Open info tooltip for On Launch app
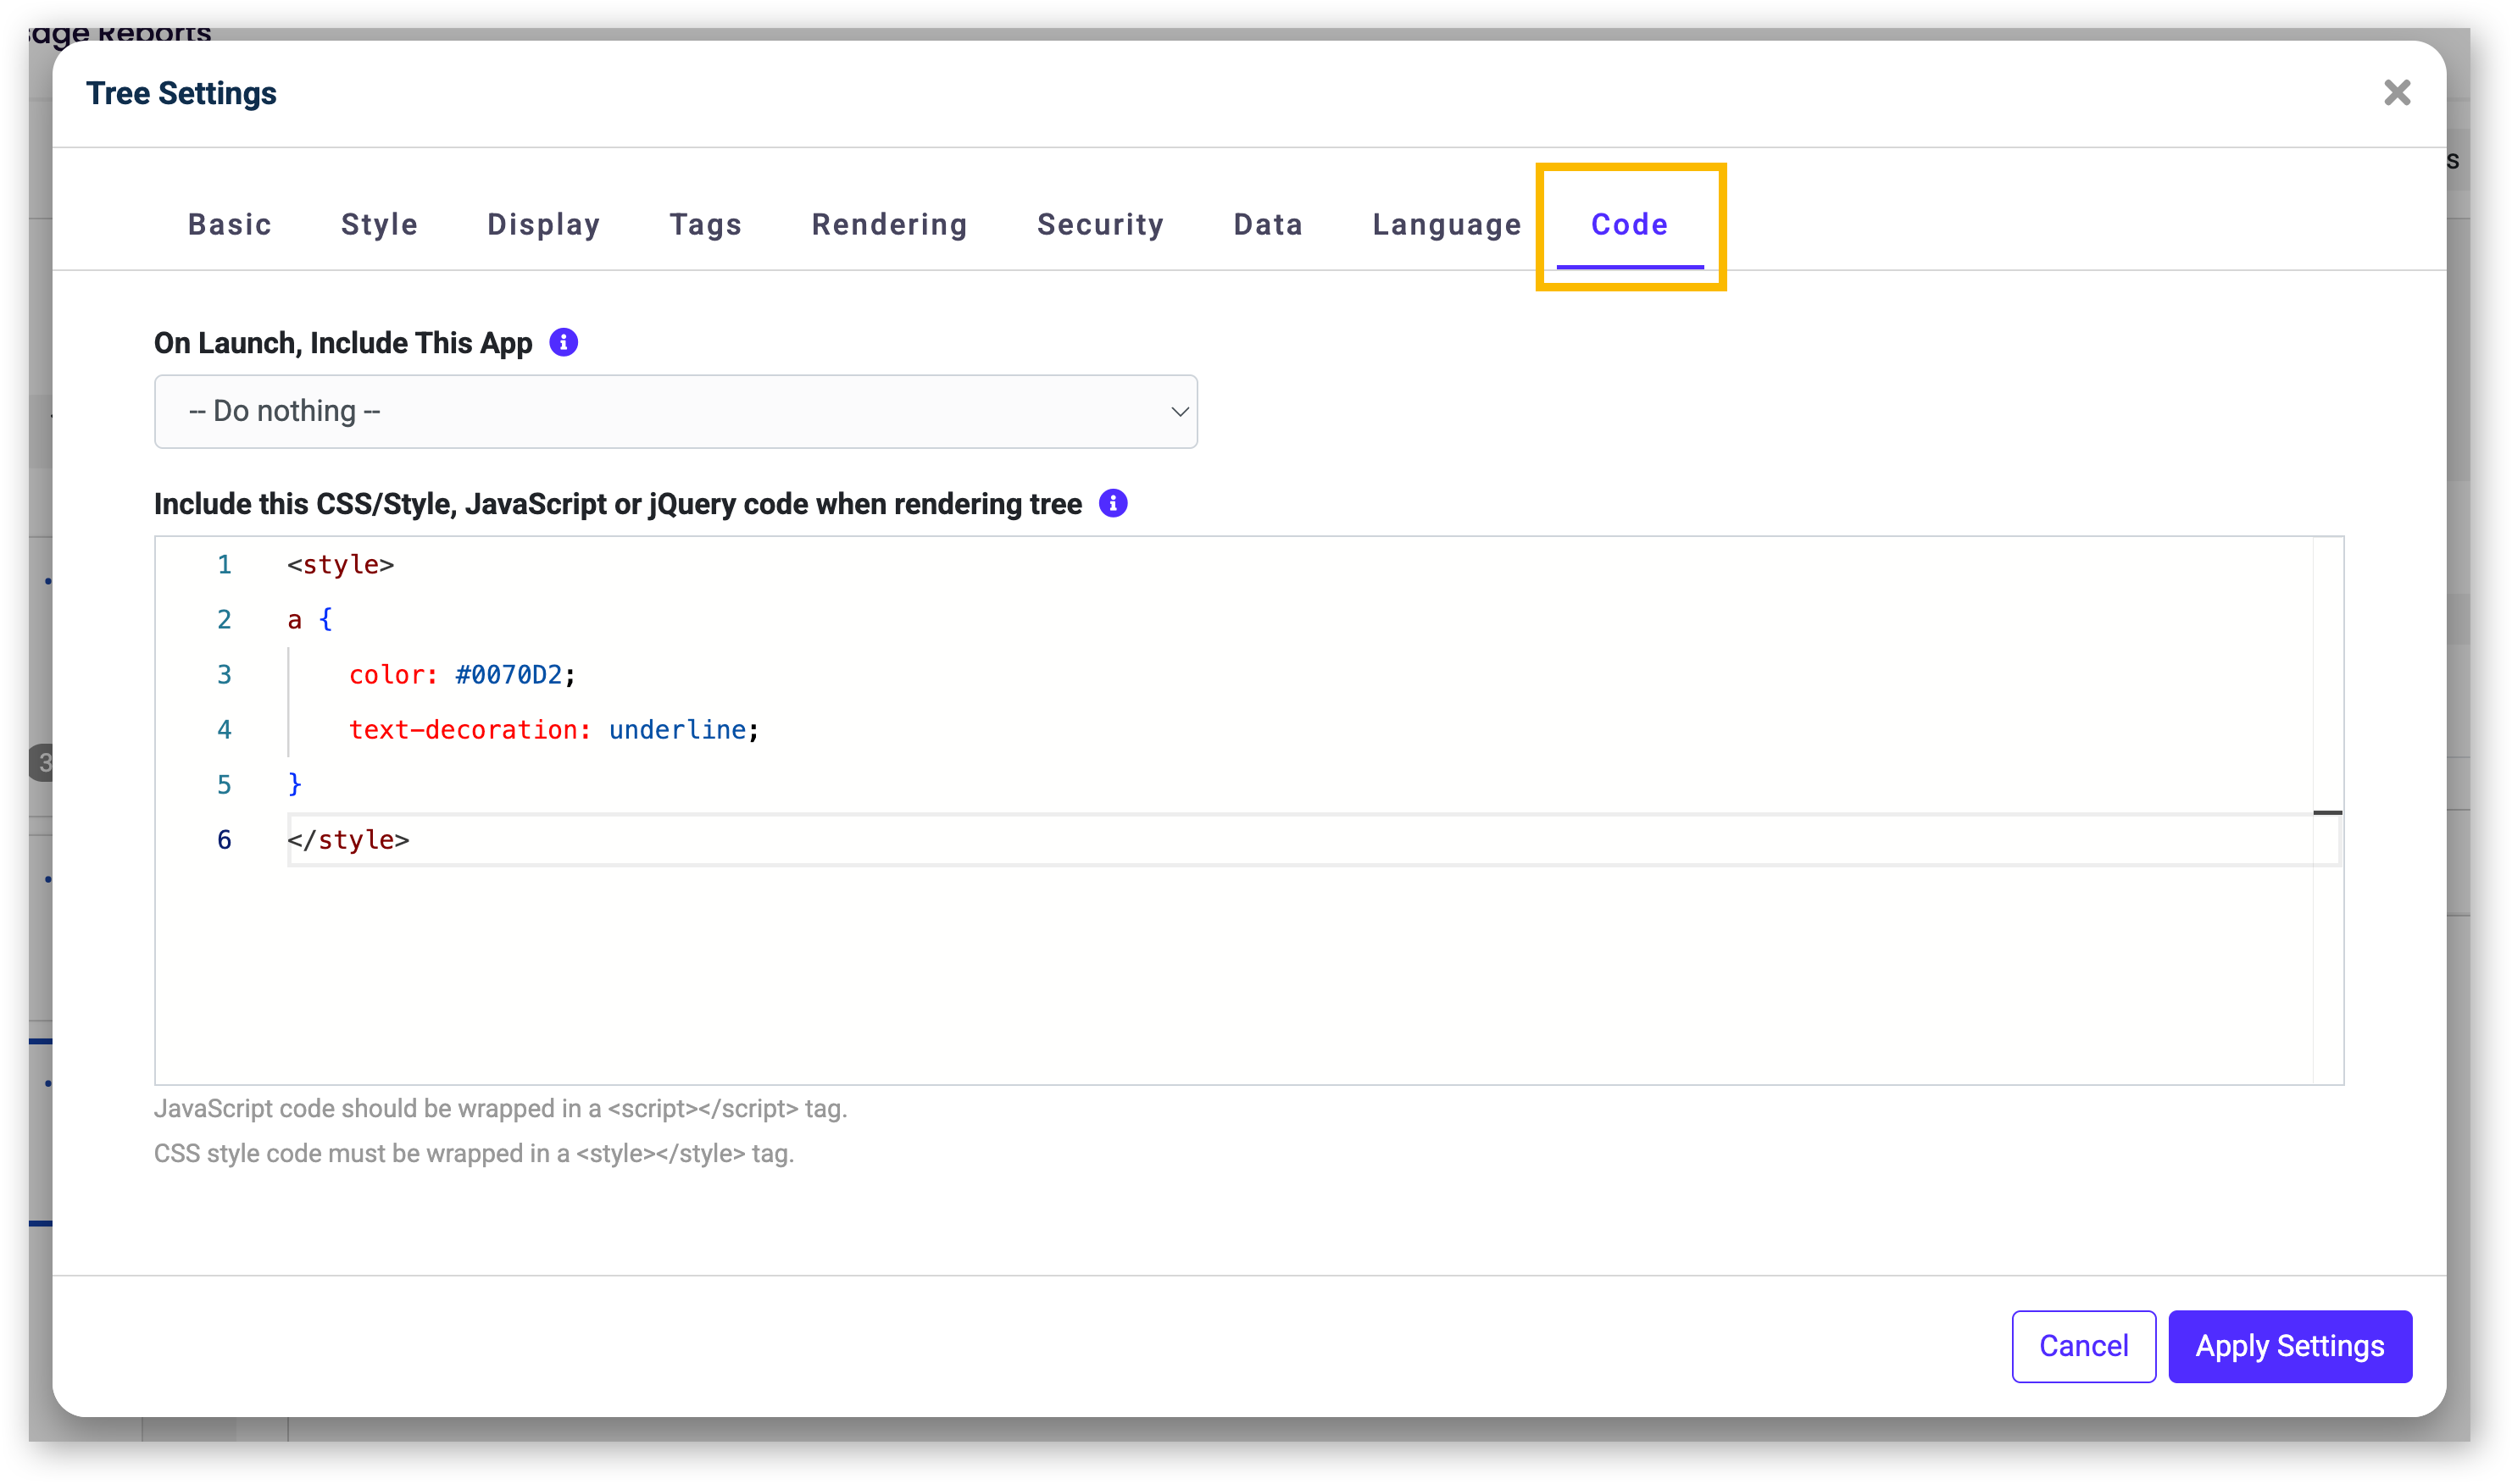 point(564,343)
